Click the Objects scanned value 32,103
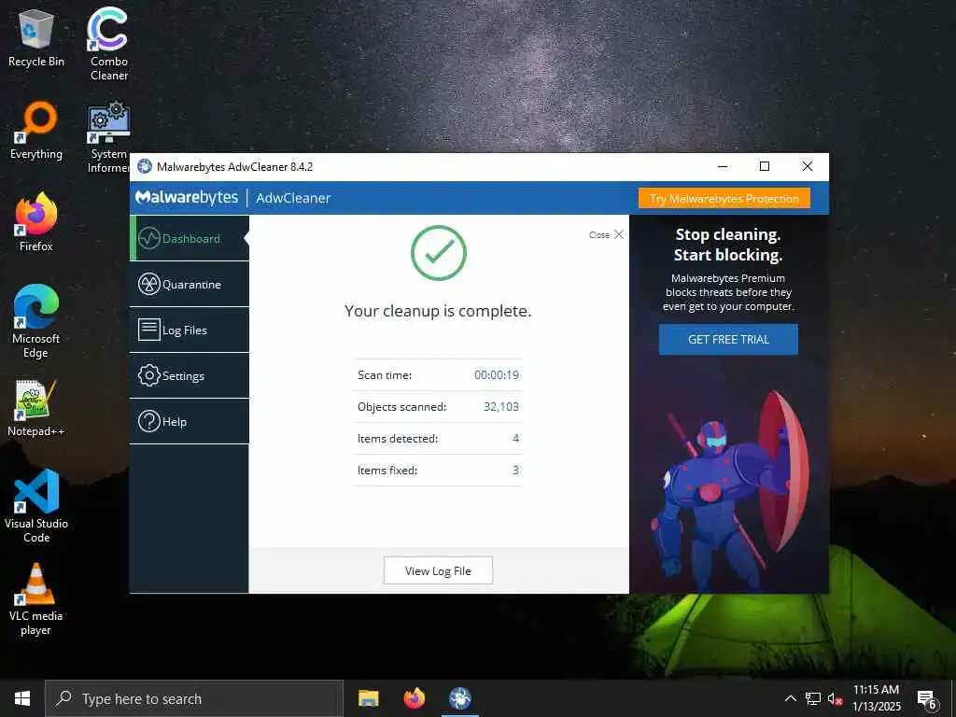956x717 pixels. tap(501, 407)
